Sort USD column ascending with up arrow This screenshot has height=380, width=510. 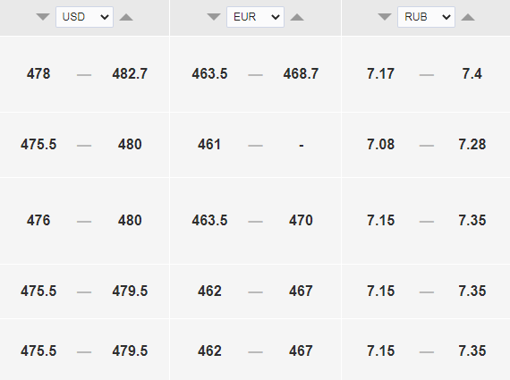[126, 17]
